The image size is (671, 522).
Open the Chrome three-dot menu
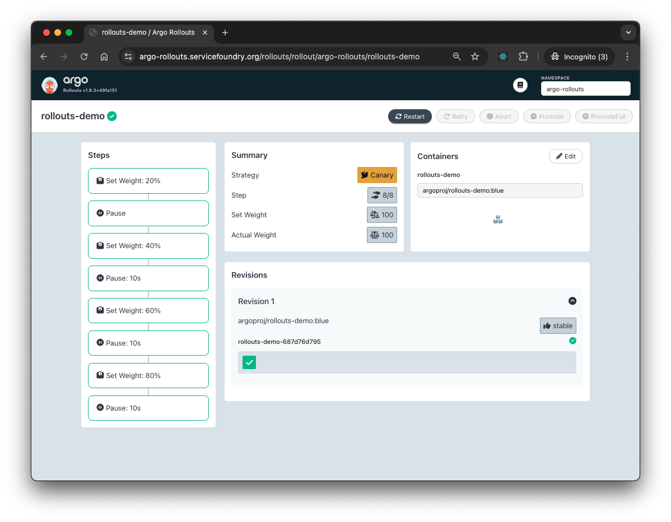pyautogui.click(x=627, y=57)
